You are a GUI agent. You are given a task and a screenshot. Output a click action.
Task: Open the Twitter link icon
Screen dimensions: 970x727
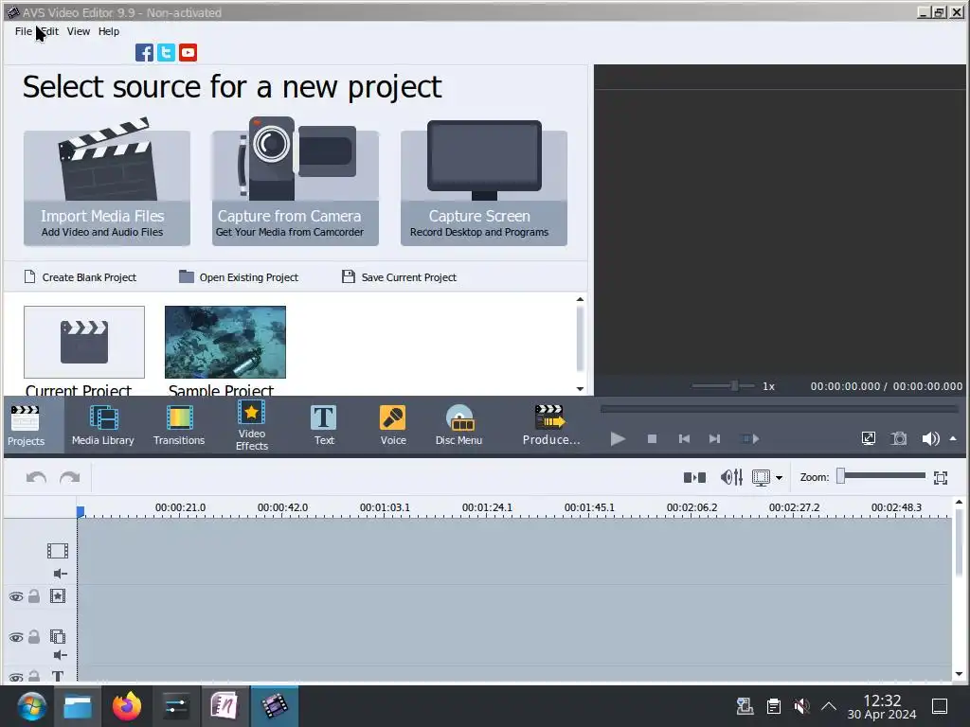[166, 53]
